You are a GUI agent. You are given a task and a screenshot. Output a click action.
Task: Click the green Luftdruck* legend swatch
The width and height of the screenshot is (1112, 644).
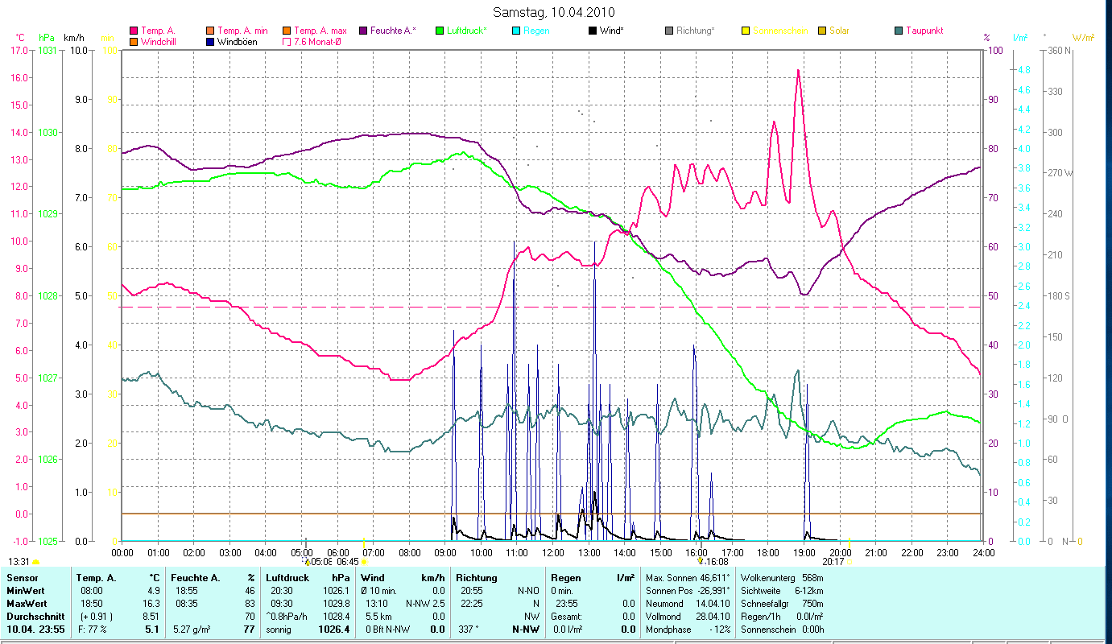pos(439,31)
